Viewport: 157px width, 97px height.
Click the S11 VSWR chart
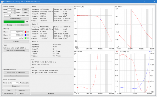pos(94,73)
